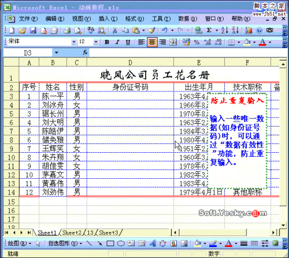Click the AutoSum sigma icon
The width and height of the screenshot is (289, 258).
[x=209, y=30]
